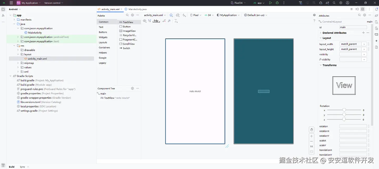Switch to Design-only editor view

363,9
